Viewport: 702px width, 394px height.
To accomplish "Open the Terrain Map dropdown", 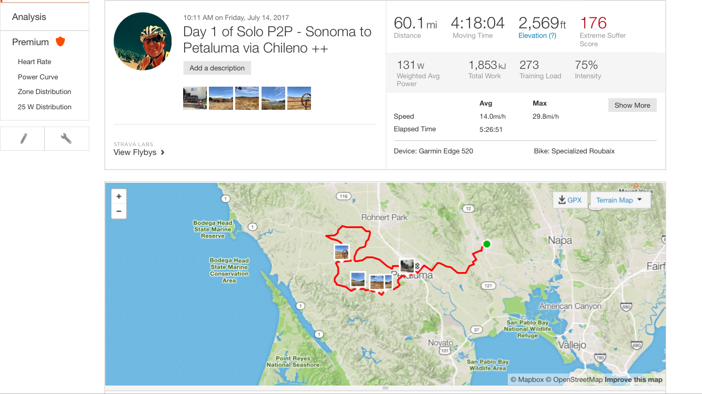I will pyautogui.click(x=620, y=200).
